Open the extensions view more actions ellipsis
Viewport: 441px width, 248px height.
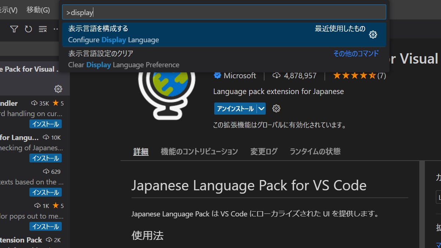(x=56, y=29)
